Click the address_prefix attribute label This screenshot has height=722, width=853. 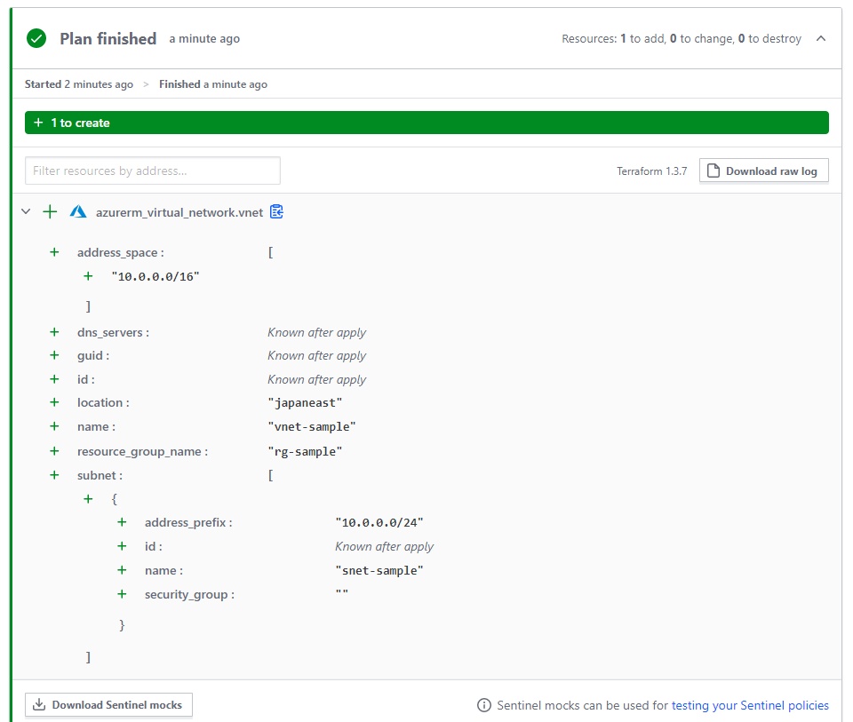(188, 523)
